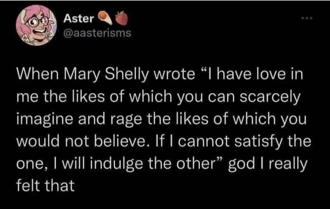The image size is (330, 209).
Task: Click the orange emoji right after Aster
Action: [105, 19]
